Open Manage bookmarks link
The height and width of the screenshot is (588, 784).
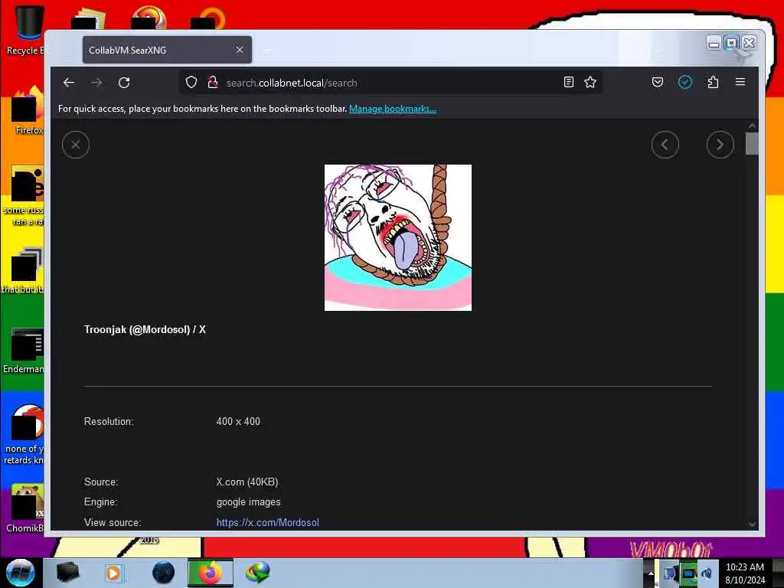(x=393, y=109)
